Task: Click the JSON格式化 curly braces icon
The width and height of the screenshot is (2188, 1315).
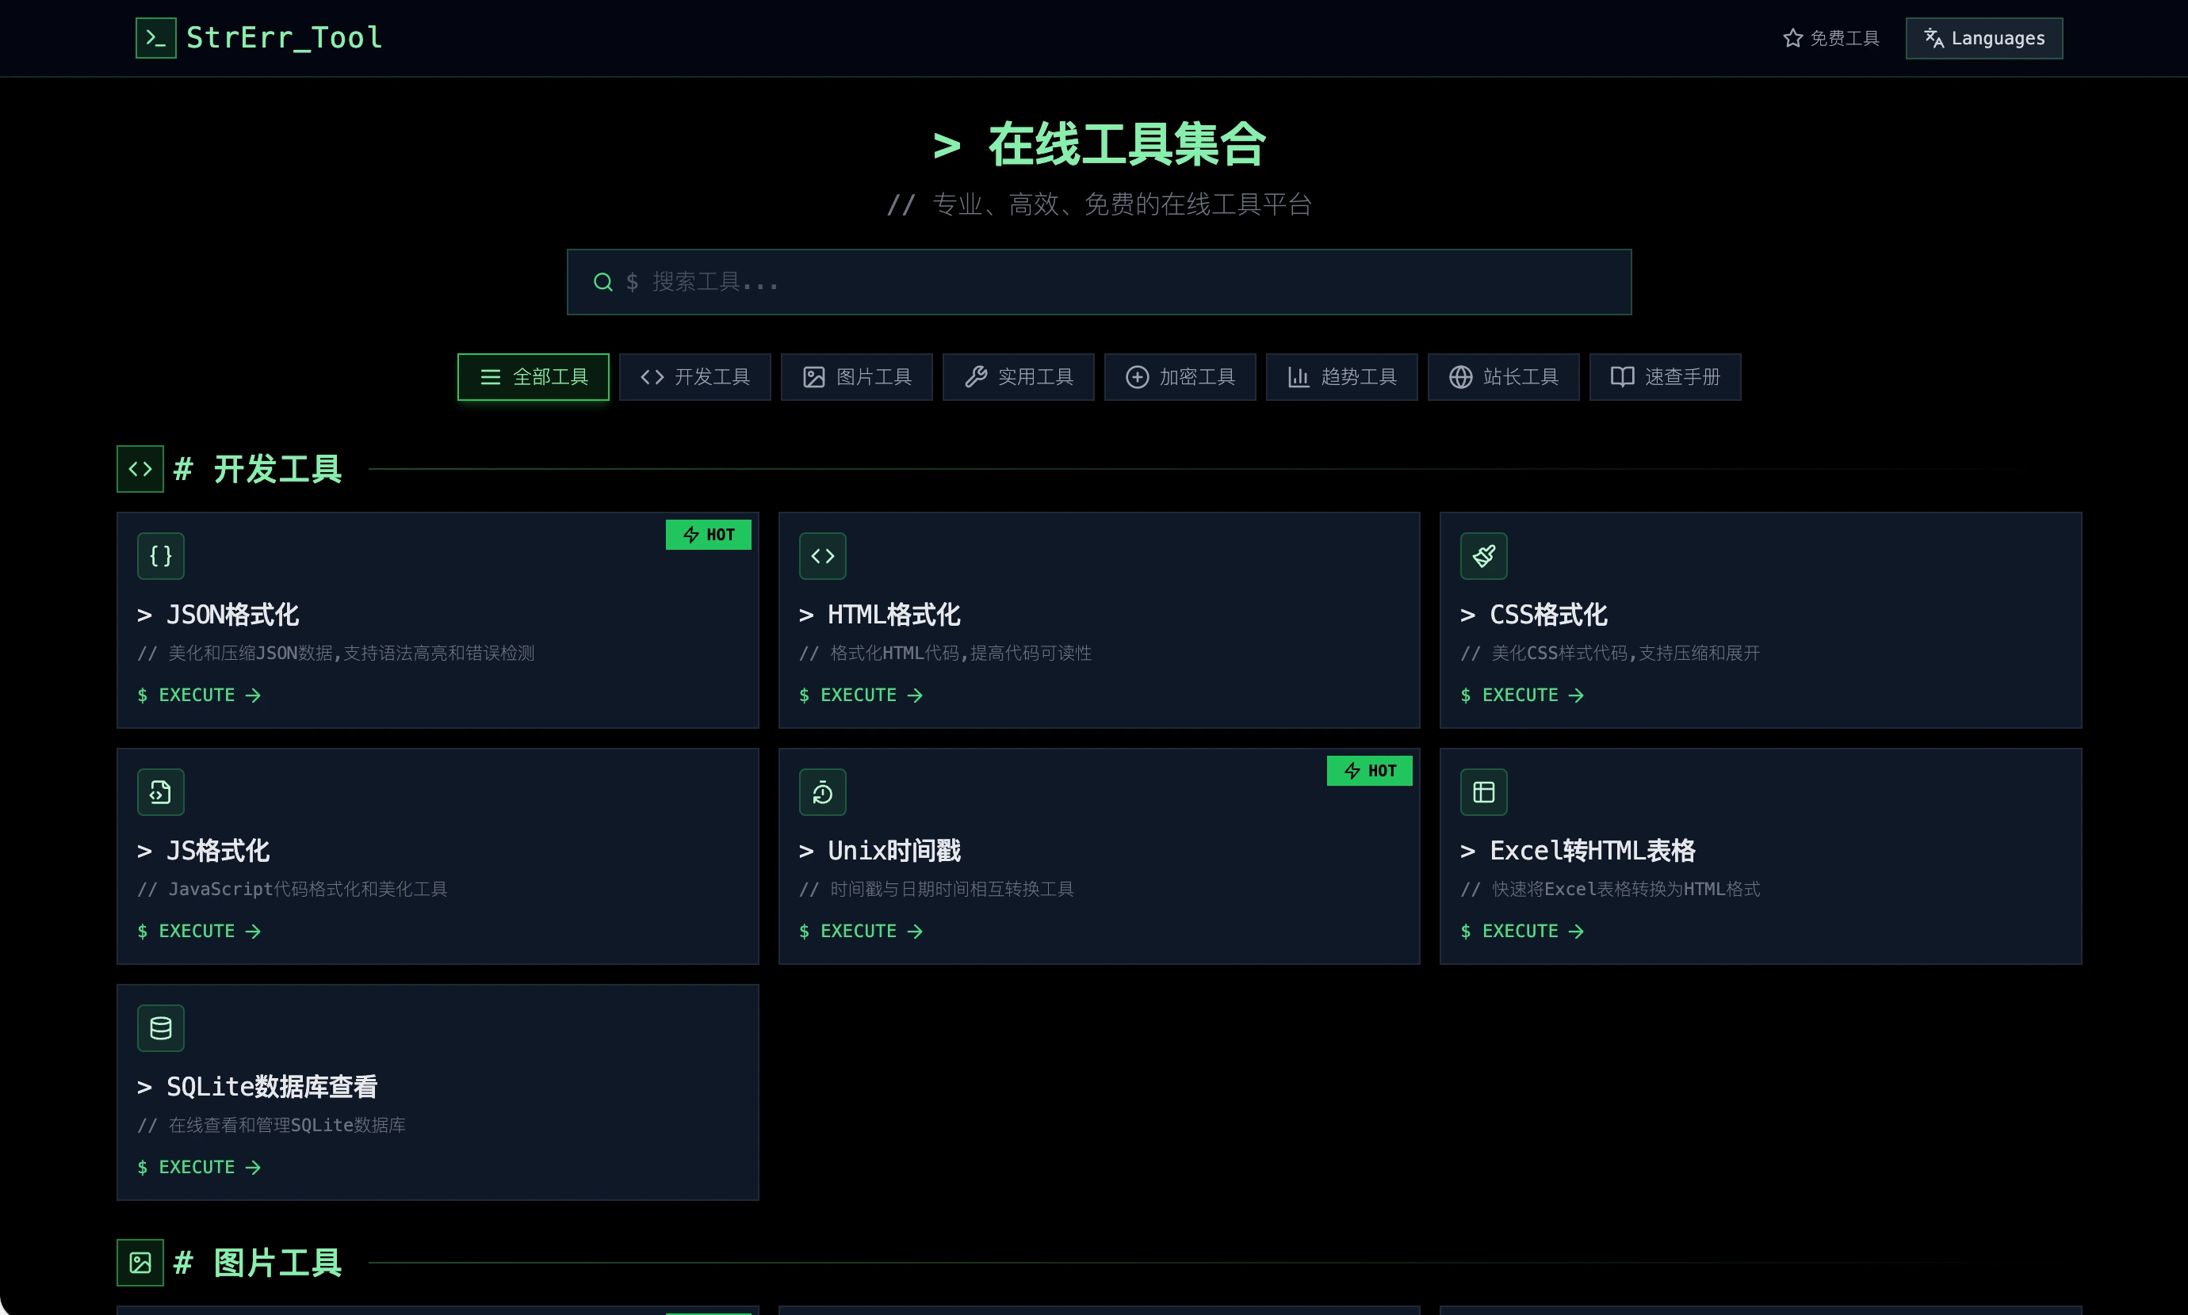Action: pos(160,555)
